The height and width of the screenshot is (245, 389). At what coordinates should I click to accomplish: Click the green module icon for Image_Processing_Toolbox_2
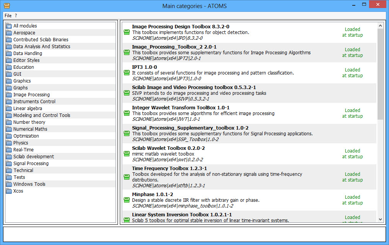[x=127, y=52]
